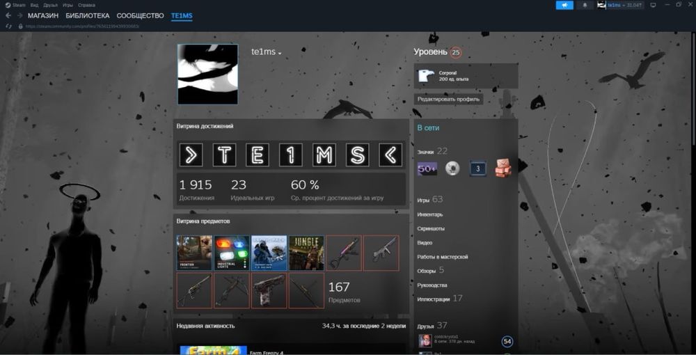
Task: Open the Industrial Lights item
Action: point(232,253)
